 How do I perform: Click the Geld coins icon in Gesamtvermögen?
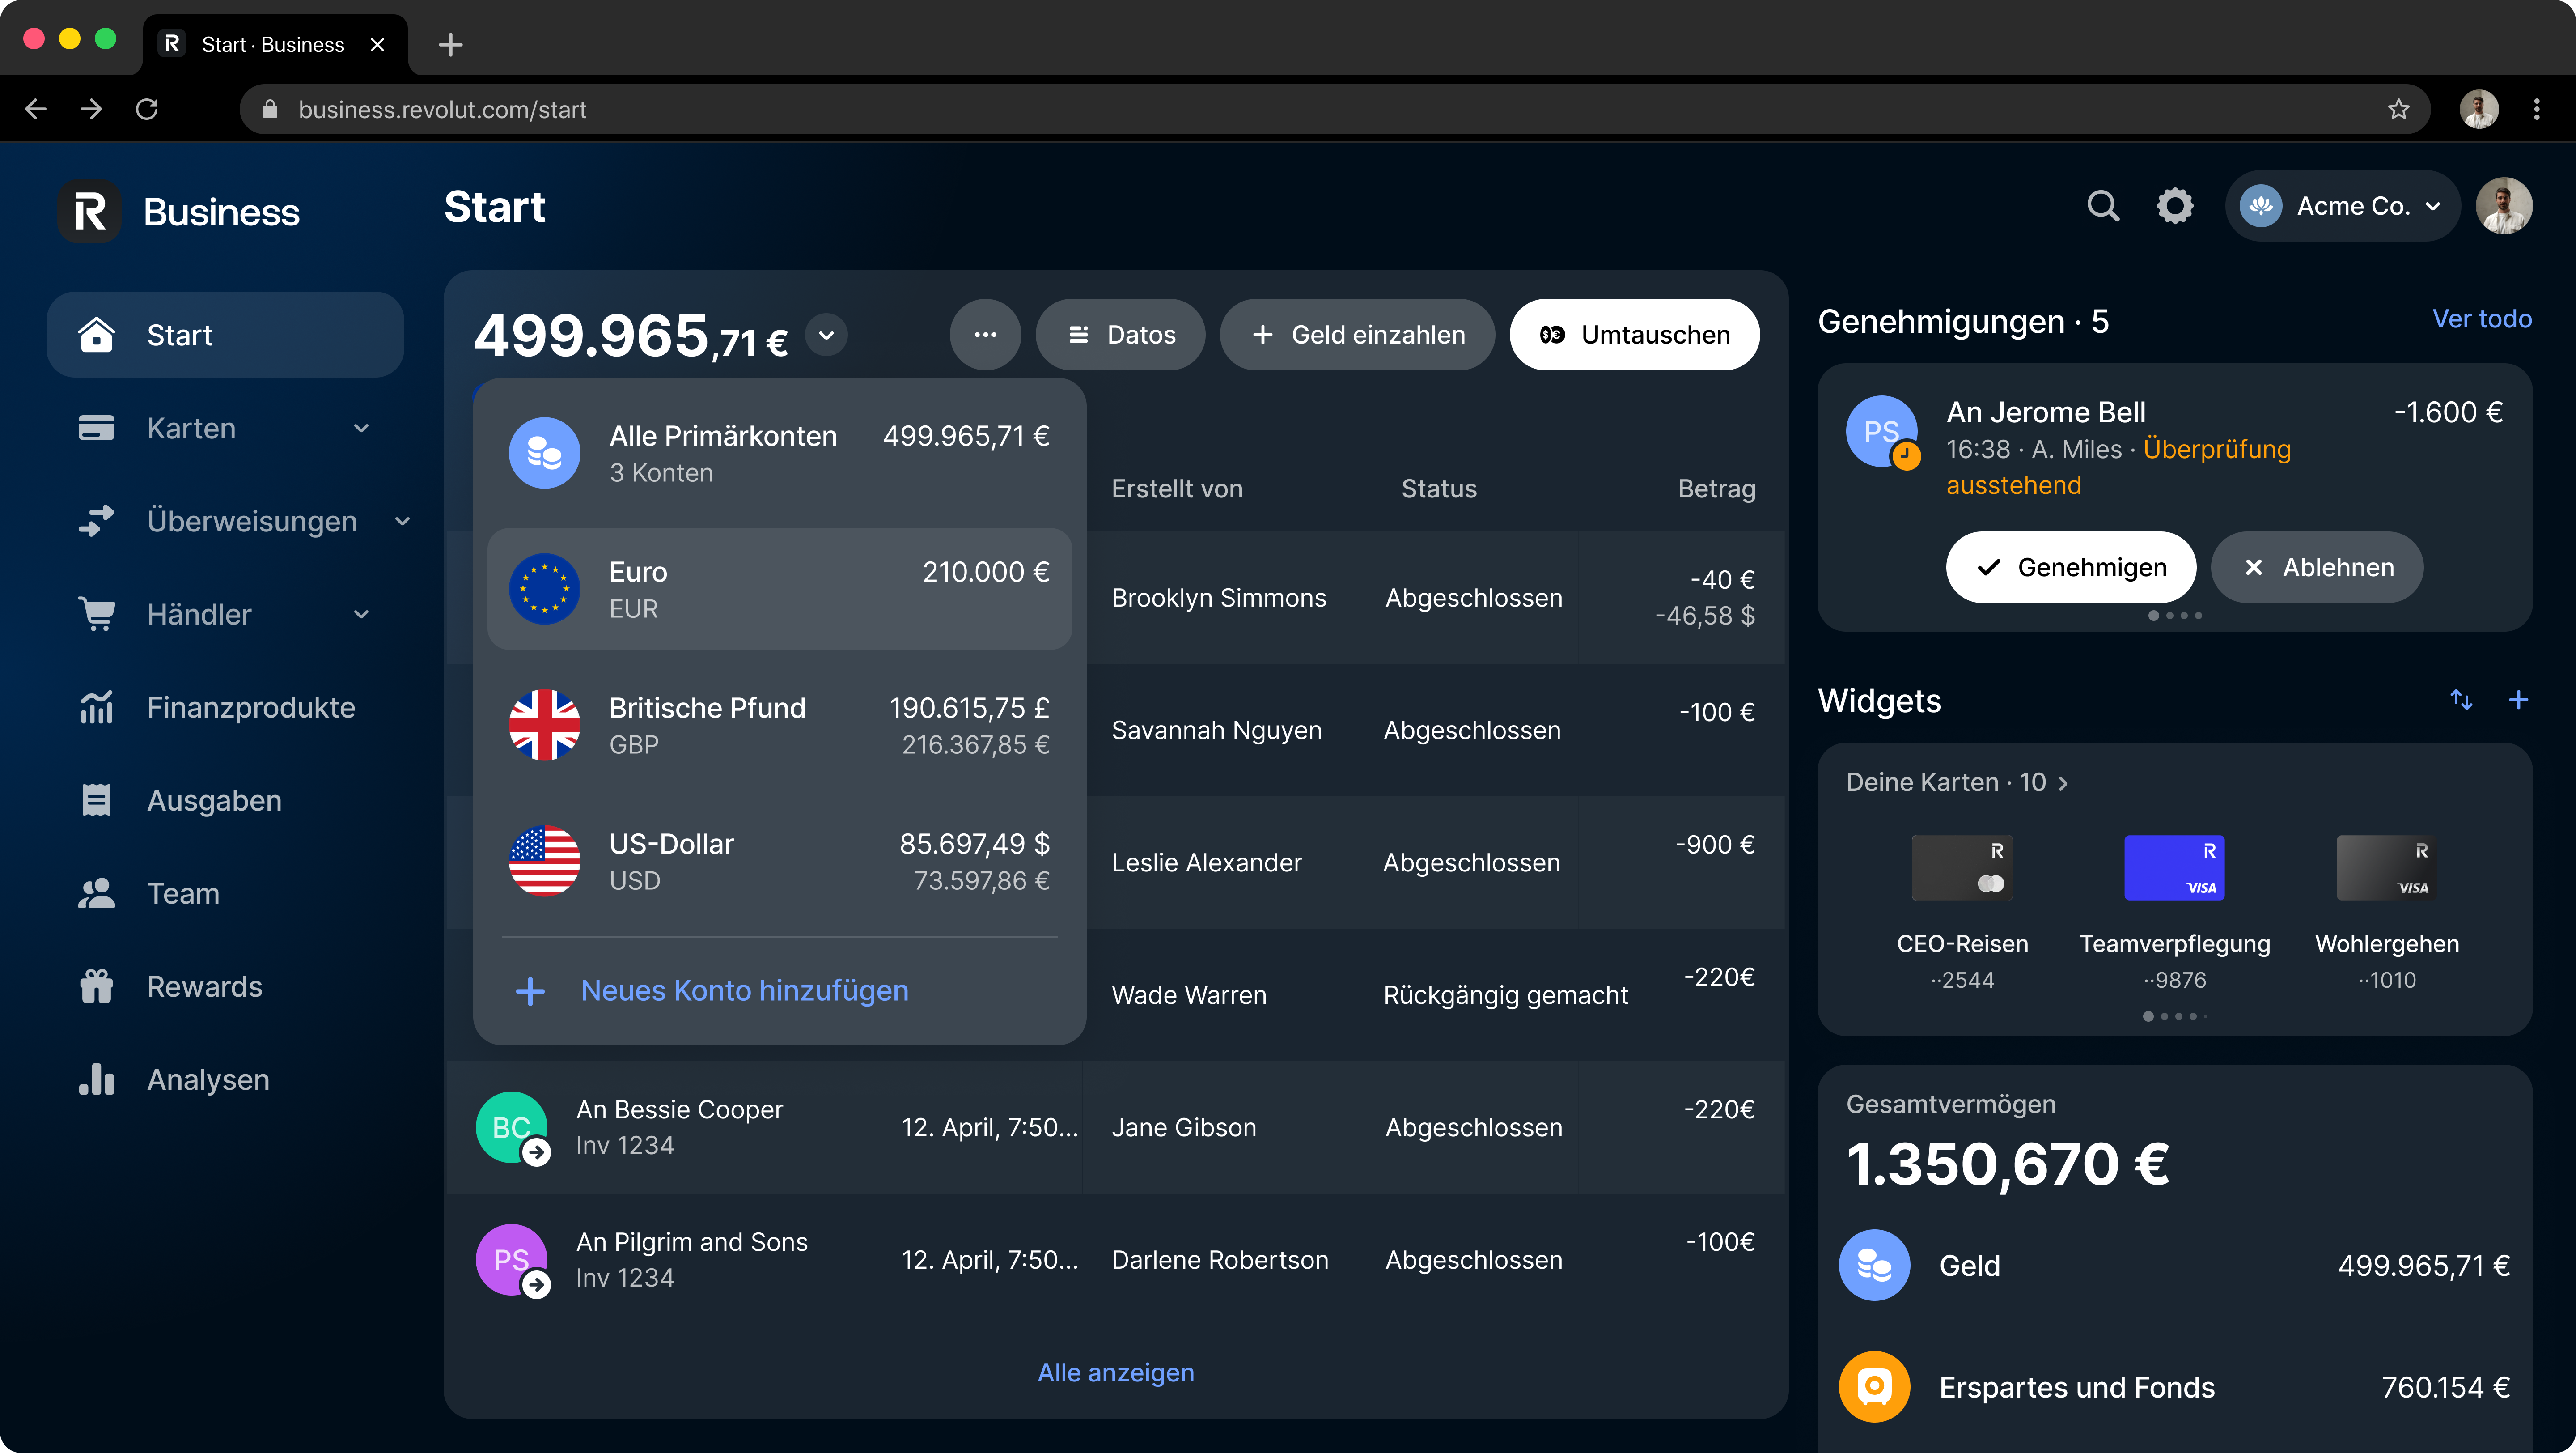pyautogui.click(x=1874, y=1265)
